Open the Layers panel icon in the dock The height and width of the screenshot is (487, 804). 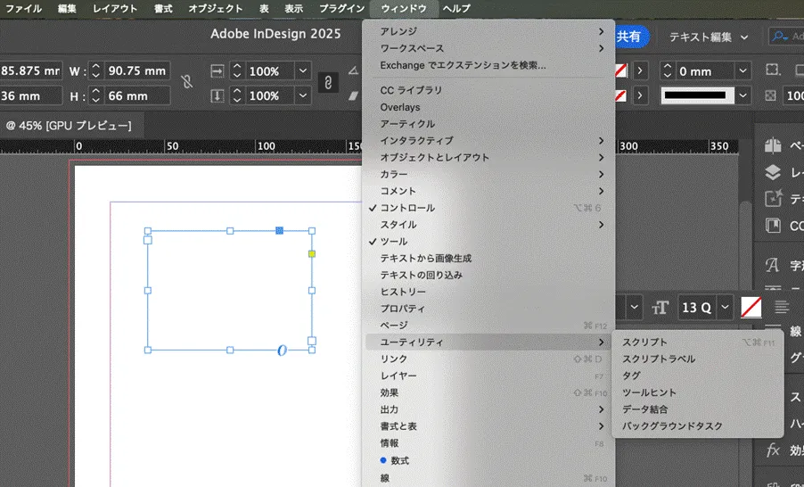click(x=773, y=172)
